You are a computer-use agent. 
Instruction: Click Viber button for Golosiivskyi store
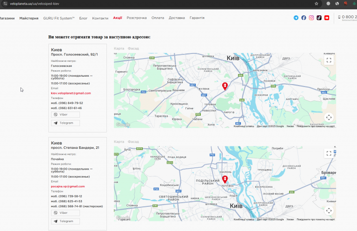point(66,114)
